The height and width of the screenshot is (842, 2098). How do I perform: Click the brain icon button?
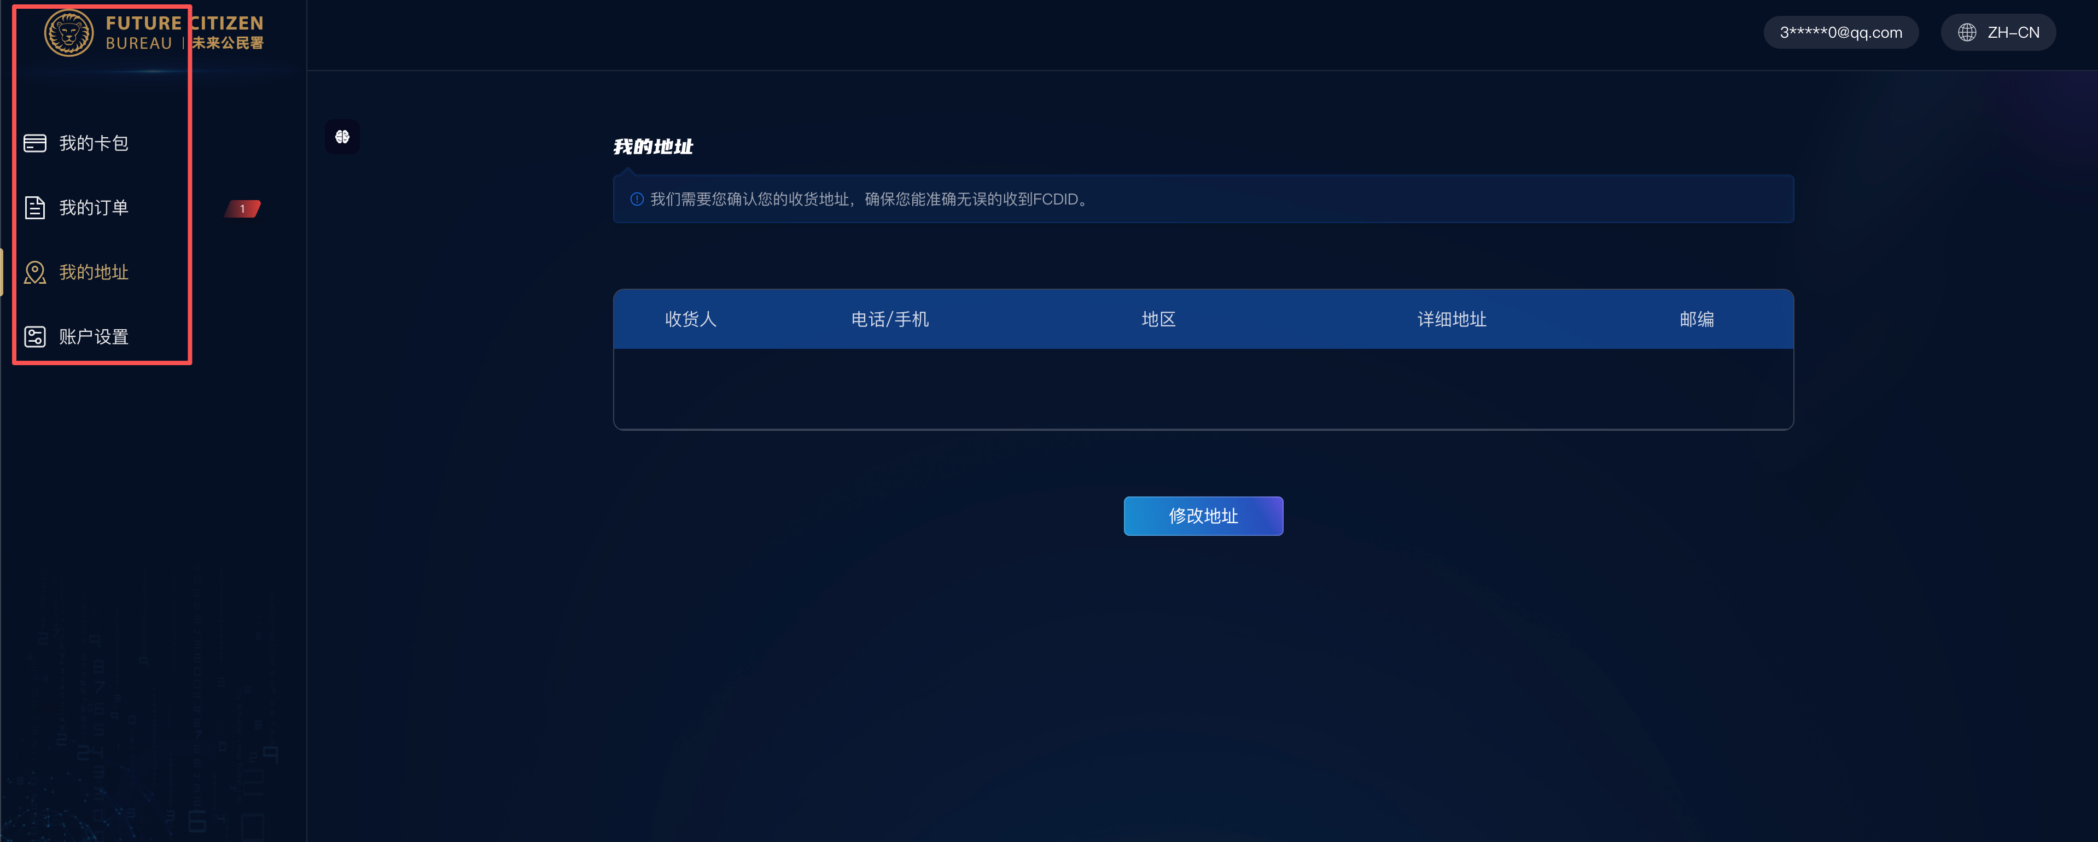342,137
